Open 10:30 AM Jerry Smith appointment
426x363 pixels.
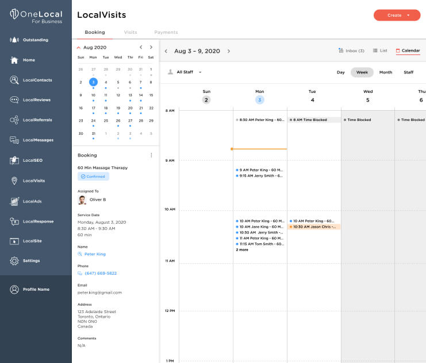coord(260,233)
